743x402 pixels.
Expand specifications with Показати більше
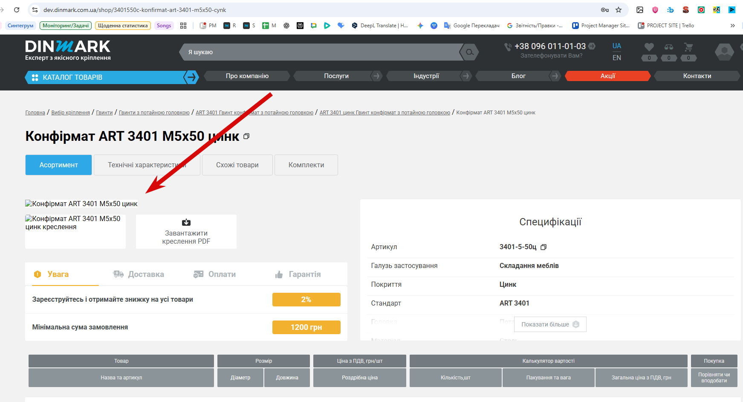pos(550,324)
